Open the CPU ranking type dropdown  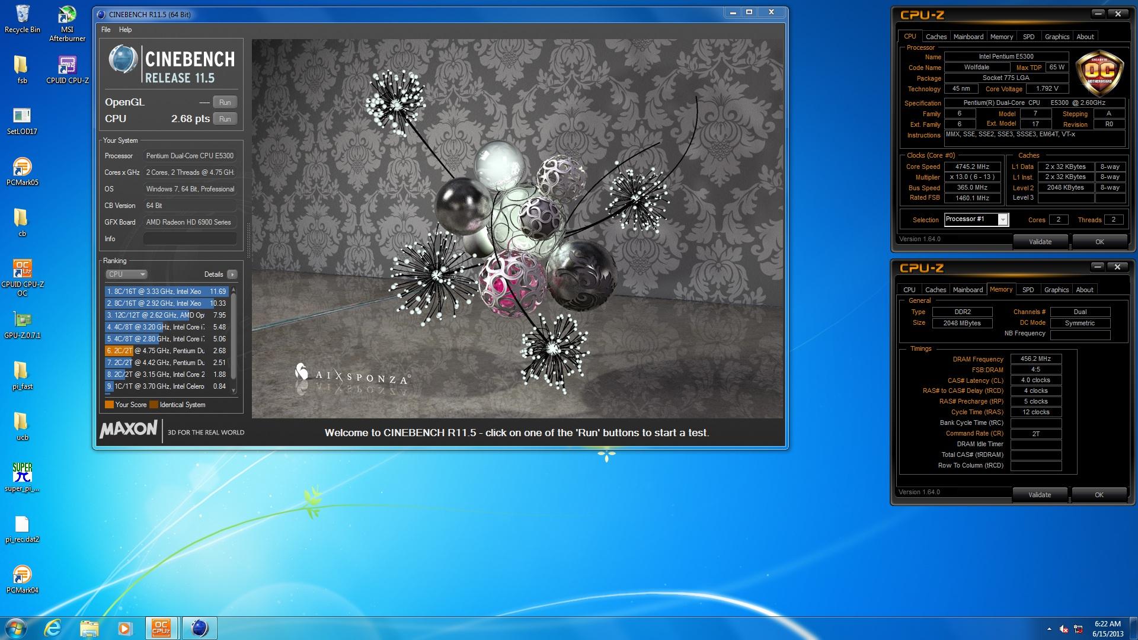[126, 274]
